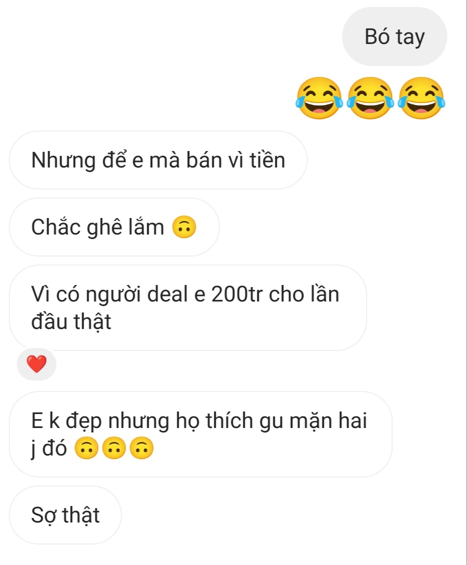Tap third upside-down emoji after "j đó"
The width and height of the screenshot is (467, 565).
pyautogui.click(x=141, y=448)
